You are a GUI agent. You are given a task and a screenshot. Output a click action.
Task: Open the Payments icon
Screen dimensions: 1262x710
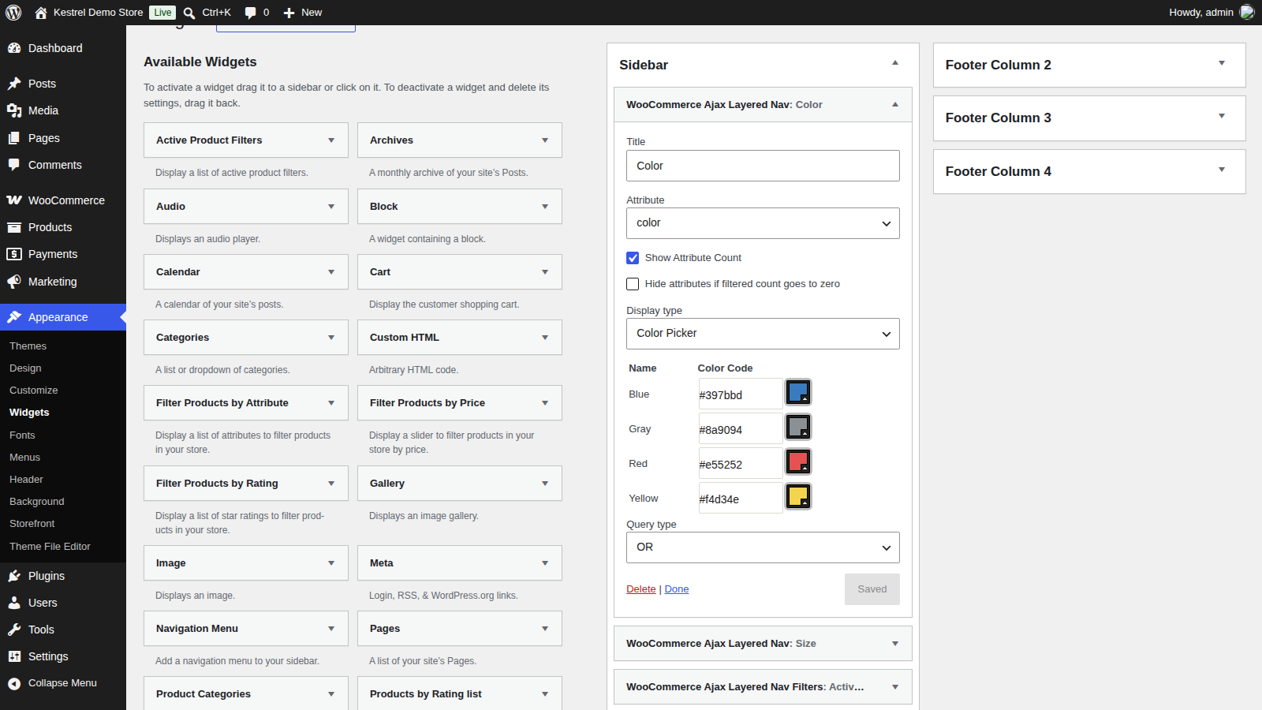tap(14, 254)
